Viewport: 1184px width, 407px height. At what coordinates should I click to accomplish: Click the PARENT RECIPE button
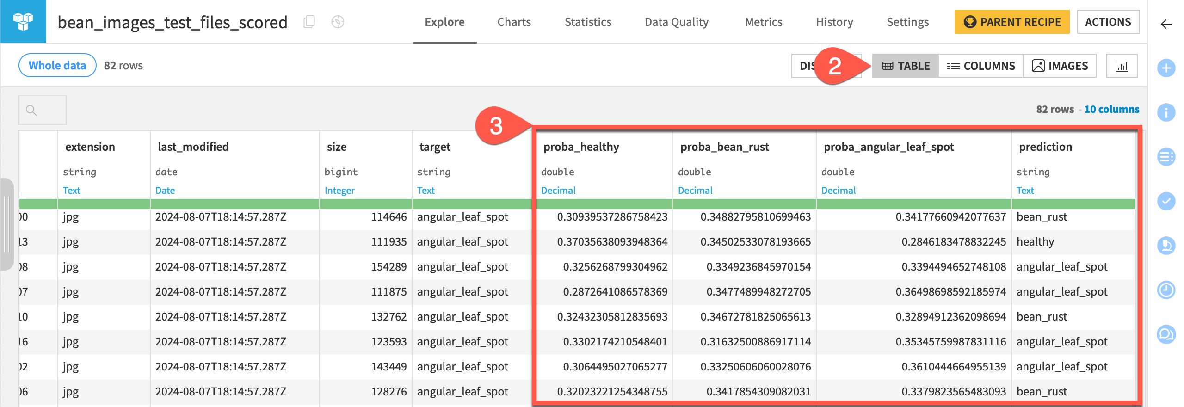point(1012,22)
